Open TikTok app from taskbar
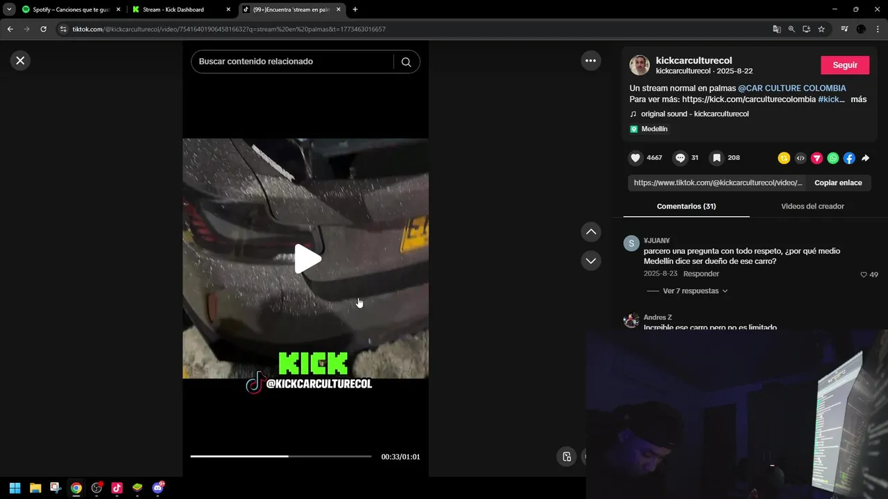 [x=117, y=488]
